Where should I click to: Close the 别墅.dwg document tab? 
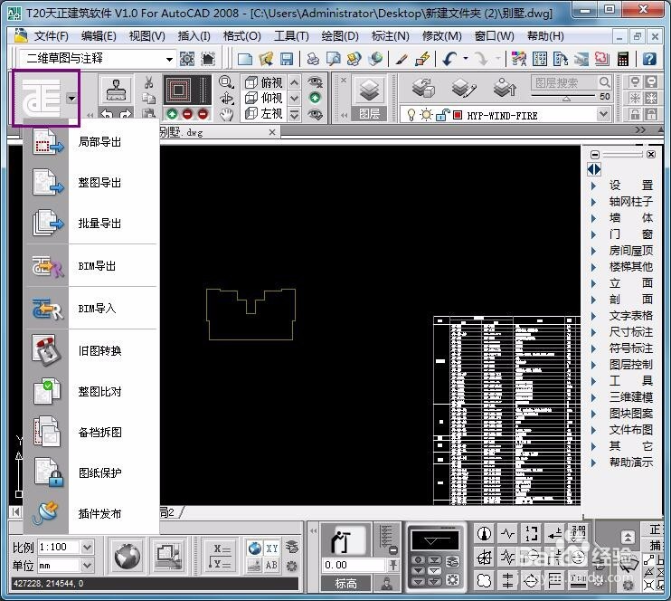tap(272, 132)
